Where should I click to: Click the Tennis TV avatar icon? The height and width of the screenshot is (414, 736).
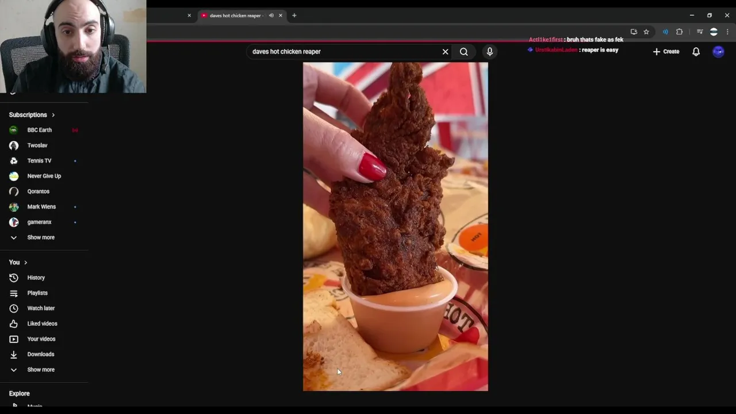[14, 161]
